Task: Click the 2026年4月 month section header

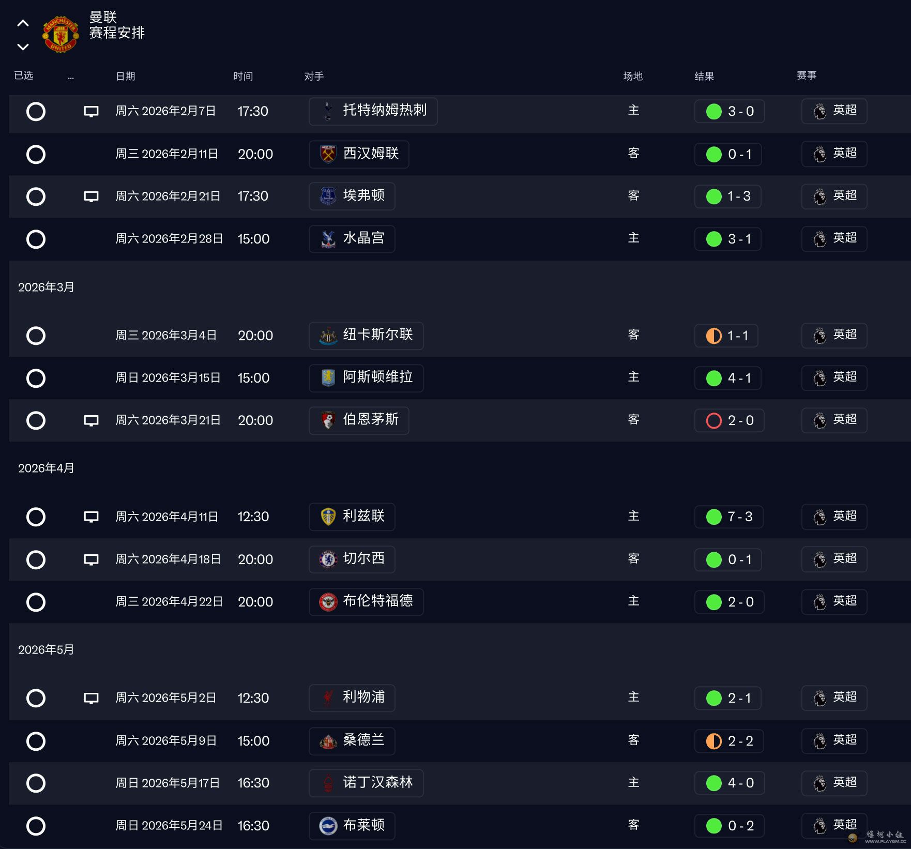Action: [x=46, y=468]
